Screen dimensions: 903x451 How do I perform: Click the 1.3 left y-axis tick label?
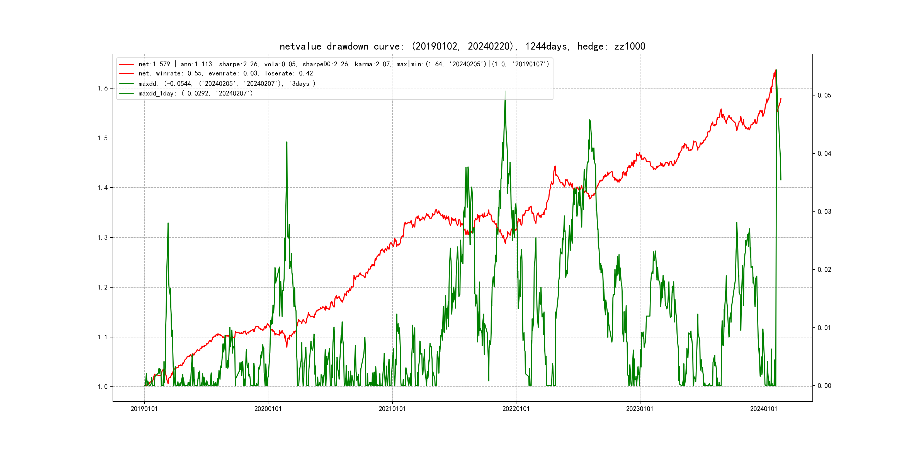coord(103,237)
